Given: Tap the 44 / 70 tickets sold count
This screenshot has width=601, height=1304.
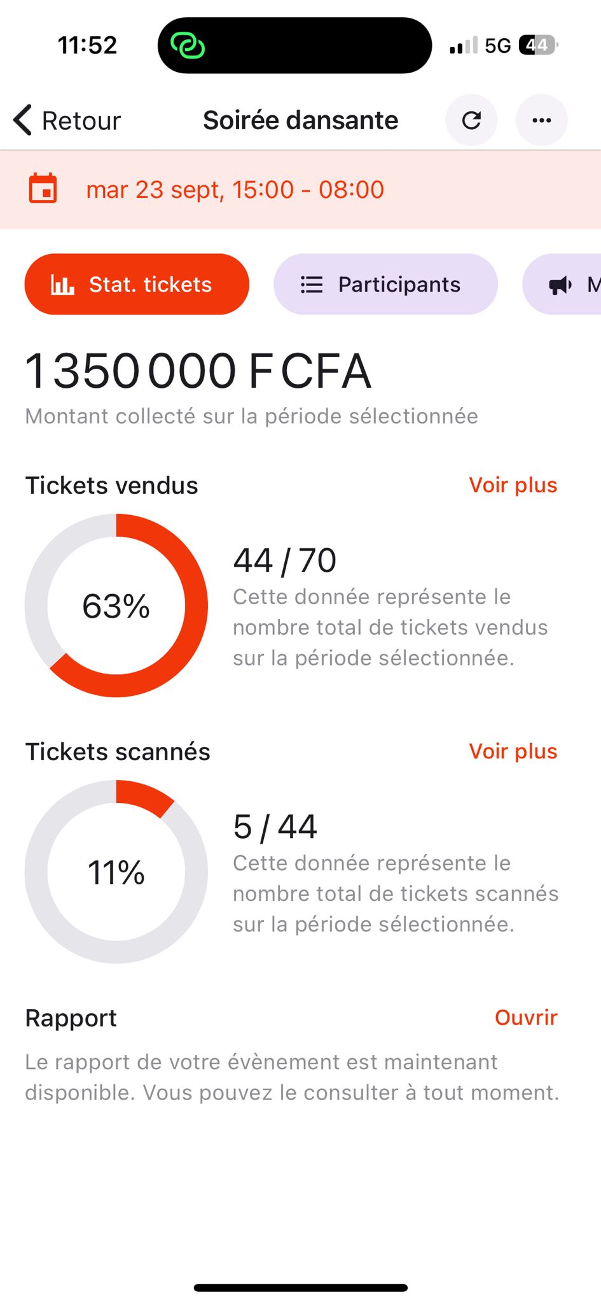Looking at the screenshot, I should click(x=284, y=560).
